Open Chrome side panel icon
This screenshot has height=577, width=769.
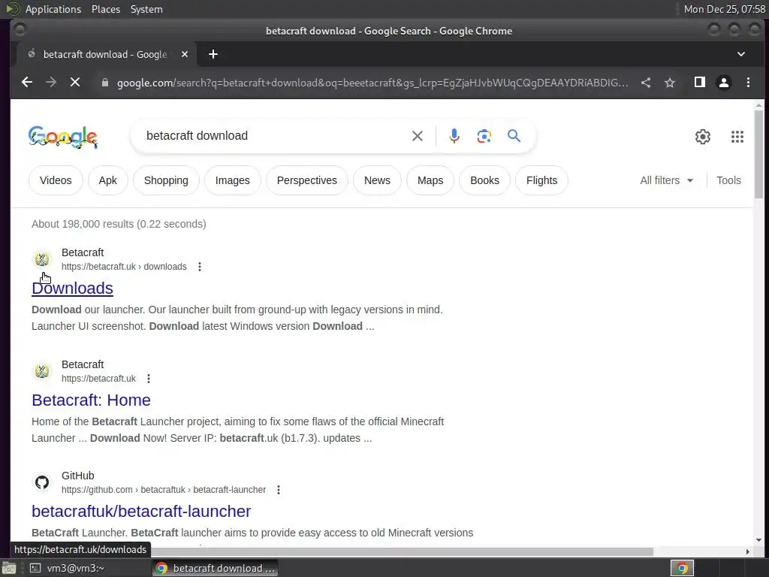tap(700, 83)
